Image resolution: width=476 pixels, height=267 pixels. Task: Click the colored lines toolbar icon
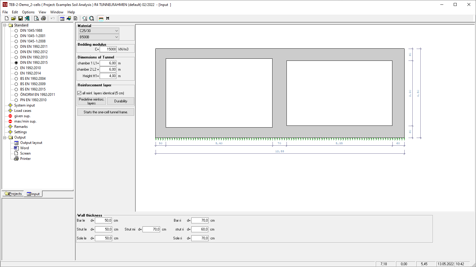[101, 18]
